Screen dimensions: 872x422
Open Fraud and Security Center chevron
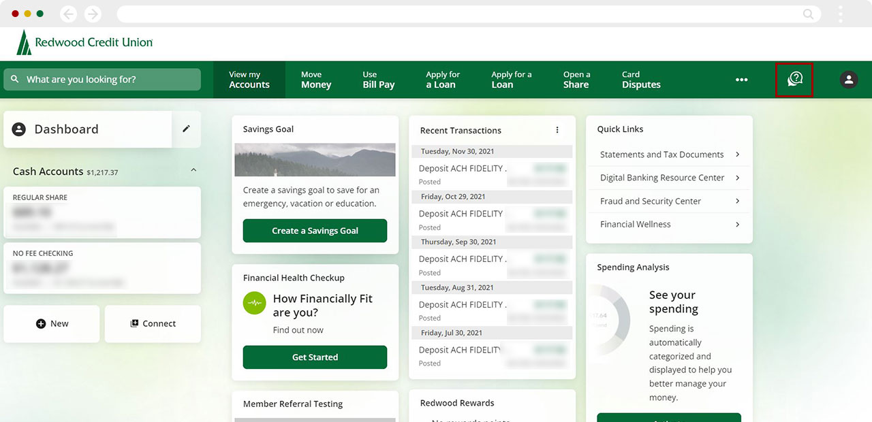click(x=738, y=201)
